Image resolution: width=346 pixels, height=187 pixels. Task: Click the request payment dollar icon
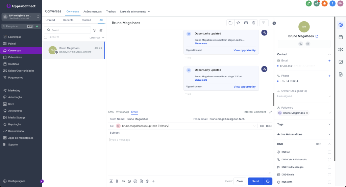pos(147,181)
